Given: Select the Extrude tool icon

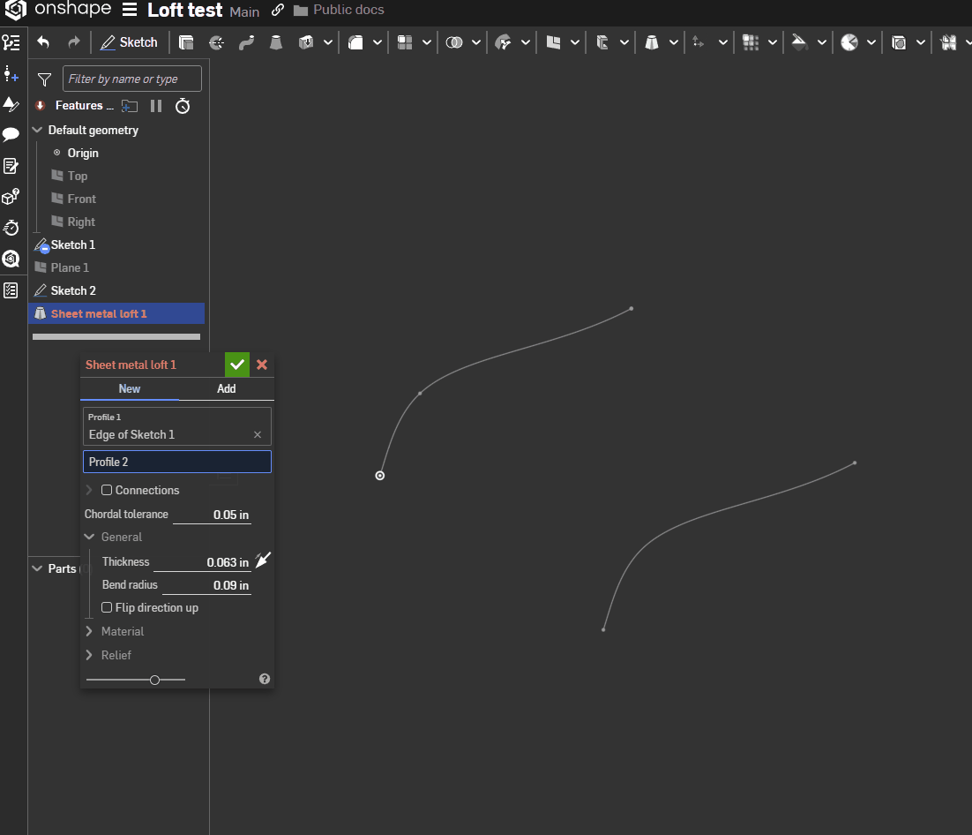Looking at the screenshot, I should [x=186, y=42].
